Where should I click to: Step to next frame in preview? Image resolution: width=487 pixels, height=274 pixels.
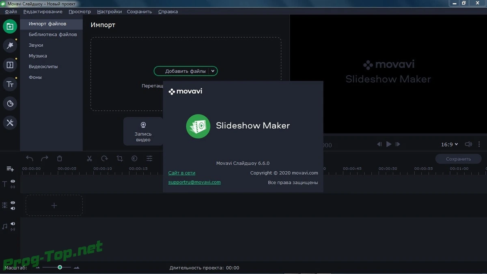[398, 144]
